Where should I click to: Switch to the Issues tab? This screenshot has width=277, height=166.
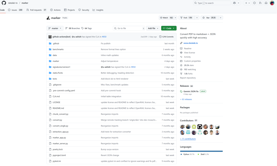point(15,10)
